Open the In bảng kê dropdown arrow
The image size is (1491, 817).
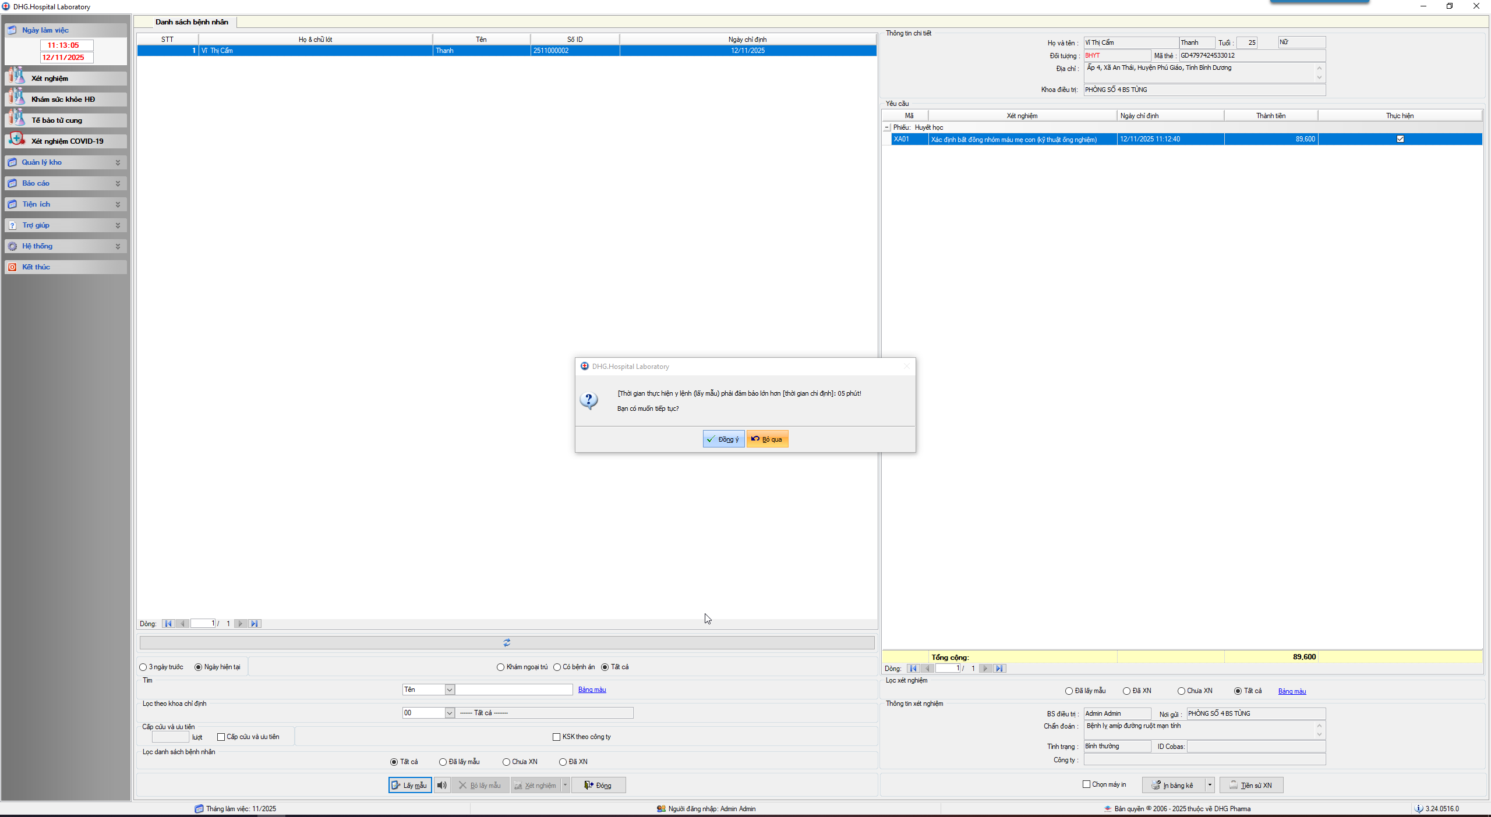(1210, 785)
